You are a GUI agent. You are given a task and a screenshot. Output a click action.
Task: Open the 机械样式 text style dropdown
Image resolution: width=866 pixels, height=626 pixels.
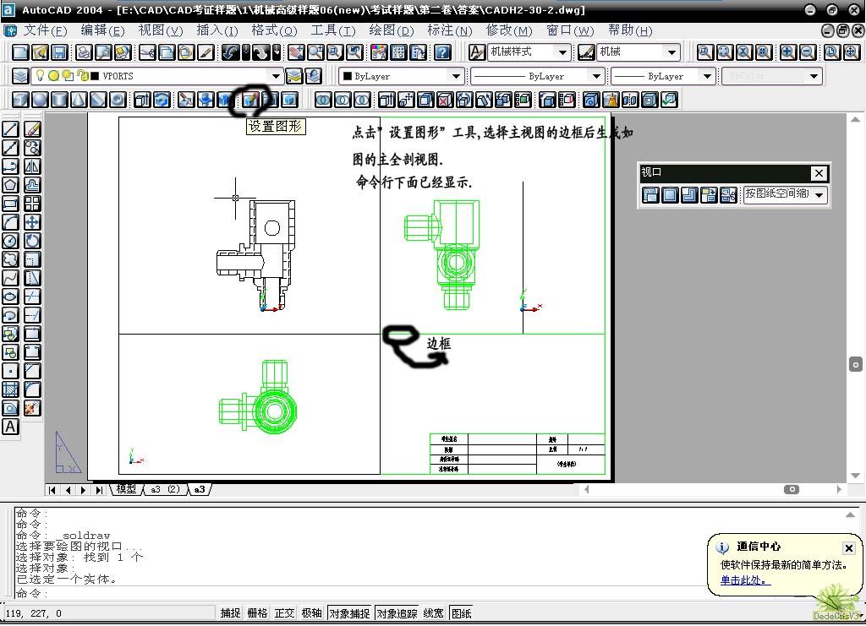click(562, 52)
